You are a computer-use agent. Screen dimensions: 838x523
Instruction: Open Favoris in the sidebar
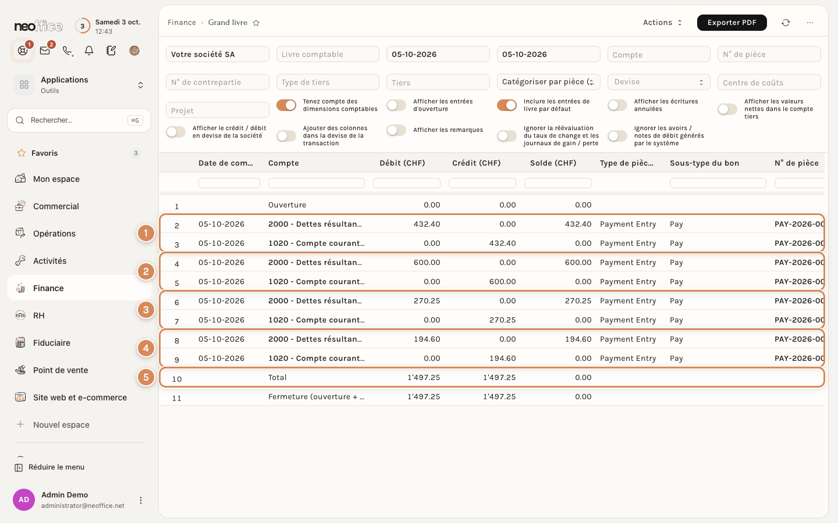[79, 153]
